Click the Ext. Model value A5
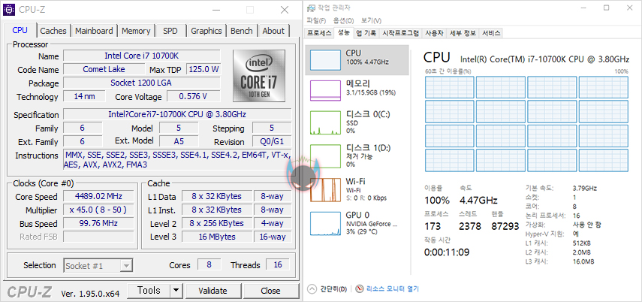The height and width of the screenshot is (302, 642). (179, 141)
